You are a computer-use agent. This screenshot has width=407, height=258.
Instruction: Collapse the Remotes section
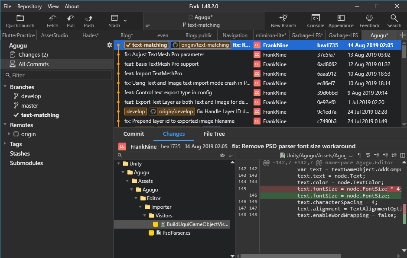coord(5,124)
